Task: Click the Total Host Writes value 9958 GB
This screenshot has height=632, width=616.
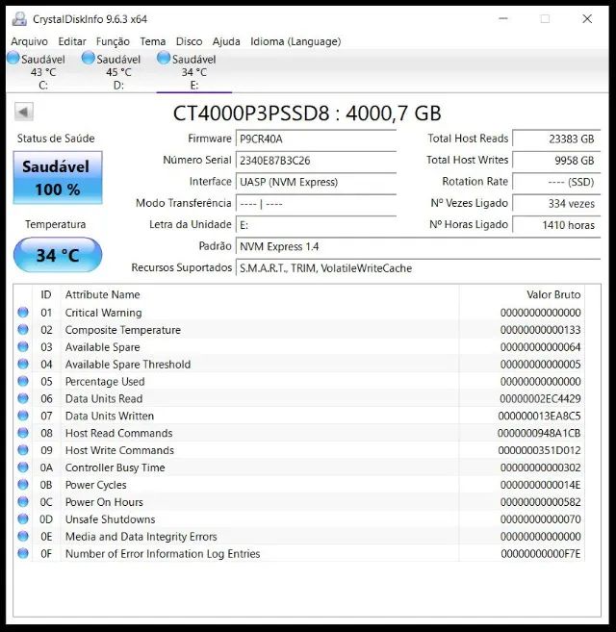Action: (556, 161)
